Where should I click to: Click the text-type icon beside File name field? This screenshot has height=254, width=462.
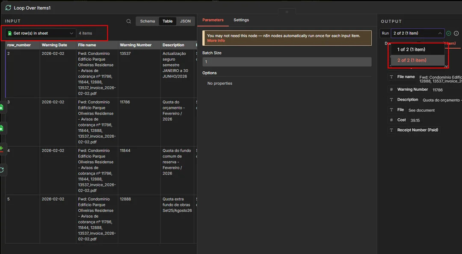coord(391,77)
